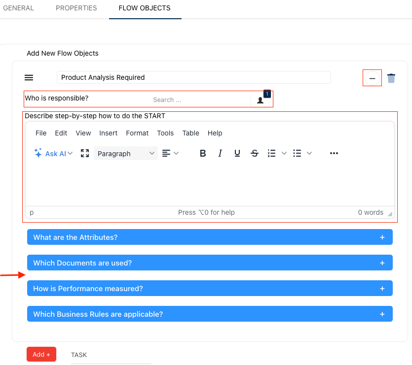Open the editor File menu
Viewport: 412px width, 365px height.
tap(41, 133)
